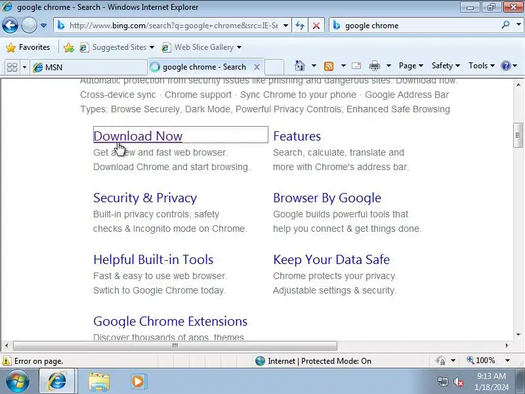Click the network tray icon
Image resolution: width=525 pixels, height=394 pixels.
[x=442, y=382]
